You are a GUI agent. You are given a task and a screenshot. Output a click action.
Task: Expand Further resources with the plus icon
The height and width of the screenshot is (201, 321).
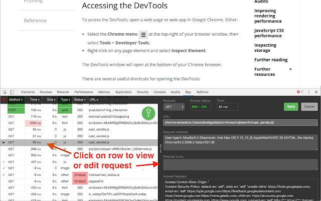click(x=290, y=69)
